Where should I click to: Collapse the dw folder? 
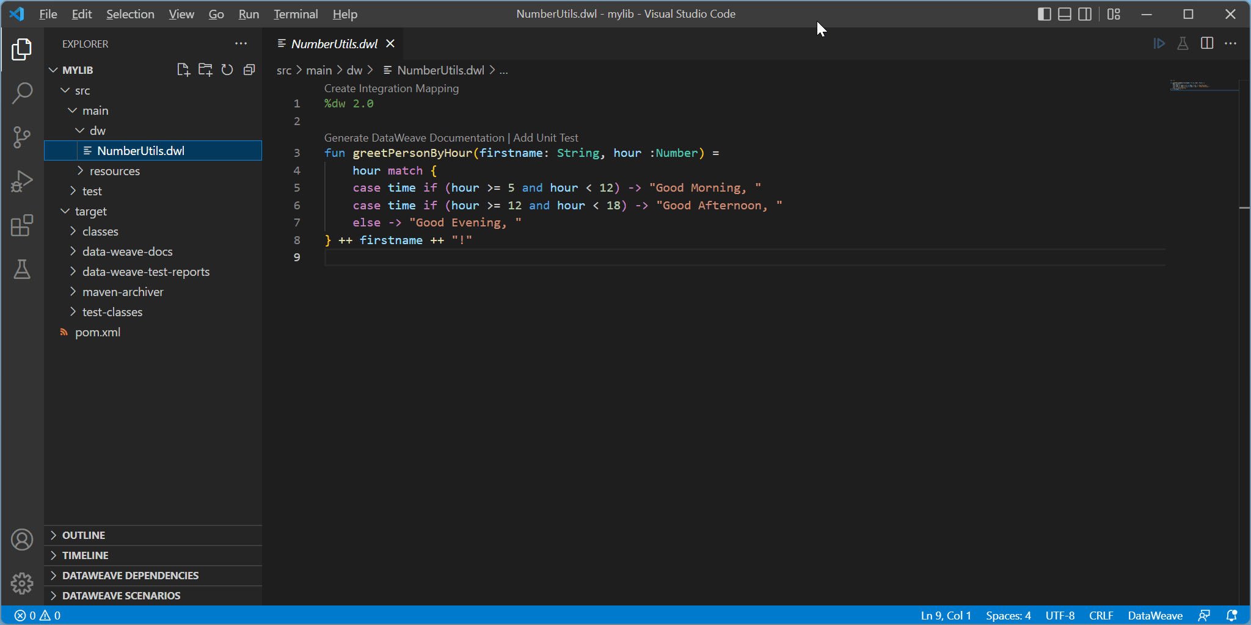point(153,131)
